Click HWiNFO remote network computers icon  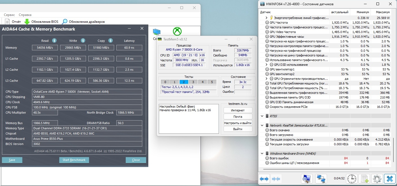pos(321,179)
